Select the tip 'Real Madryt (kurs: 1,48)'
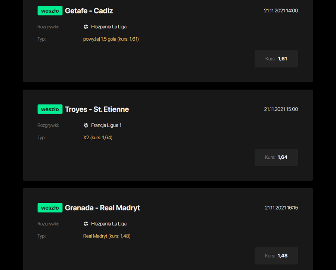The height and width of the screenshot is (270, 336). (107, 236)
